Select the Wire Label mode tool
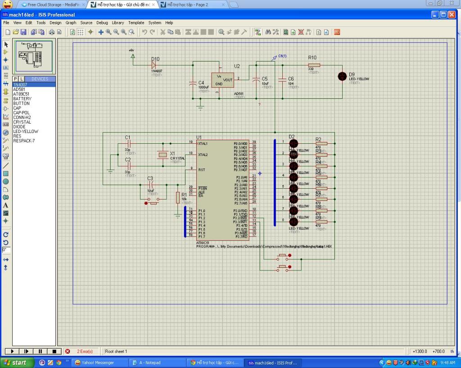The width and height of the screenshot is (461, 368). pyautogui.click(x=6, y=67)
